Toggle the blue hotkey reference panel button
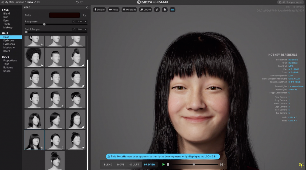306x170 pixels. tap(172, 10)
